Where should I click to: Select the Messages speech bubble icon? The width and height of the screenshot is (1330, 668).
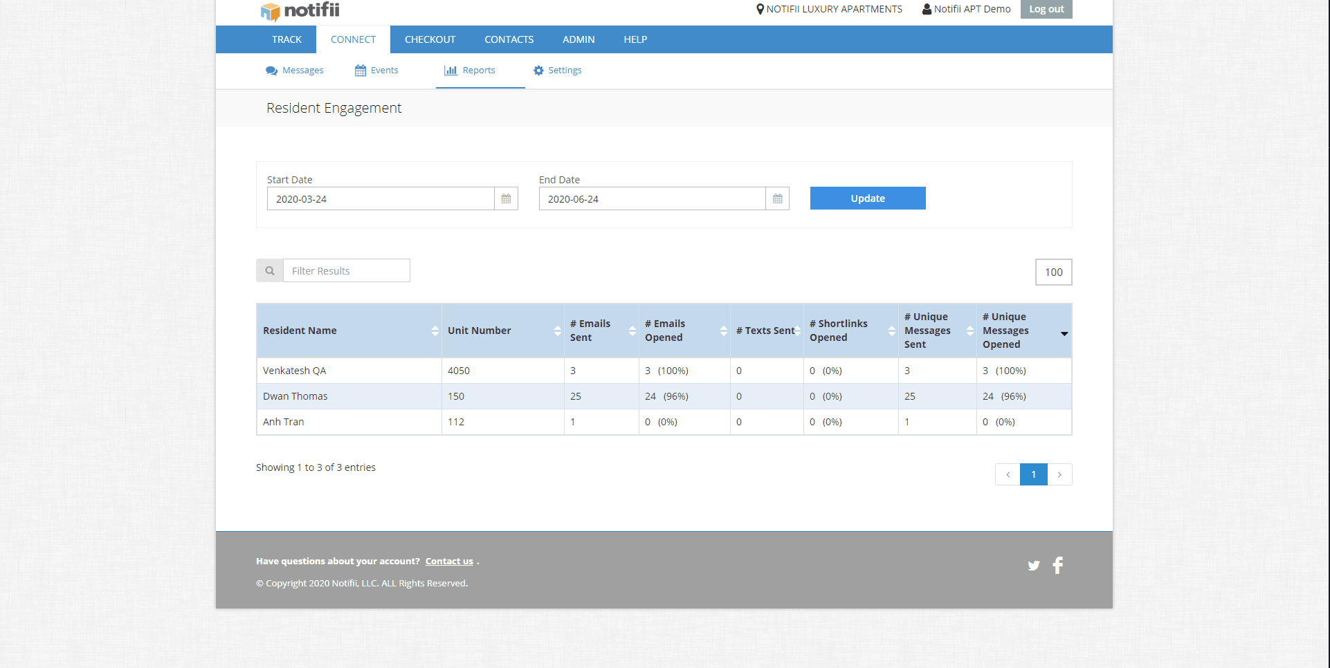coord(271,70)
